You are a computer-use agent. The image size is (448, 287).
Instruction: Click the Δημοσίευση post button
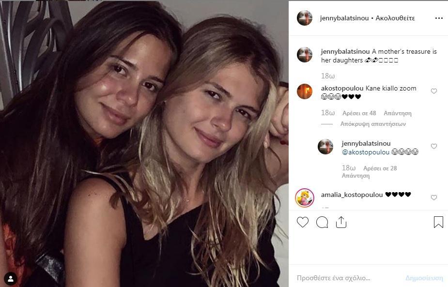424,278
